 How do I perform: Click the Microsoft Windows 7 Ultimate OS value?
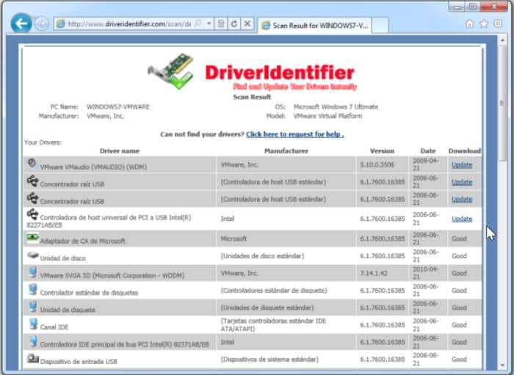point(336,106)
